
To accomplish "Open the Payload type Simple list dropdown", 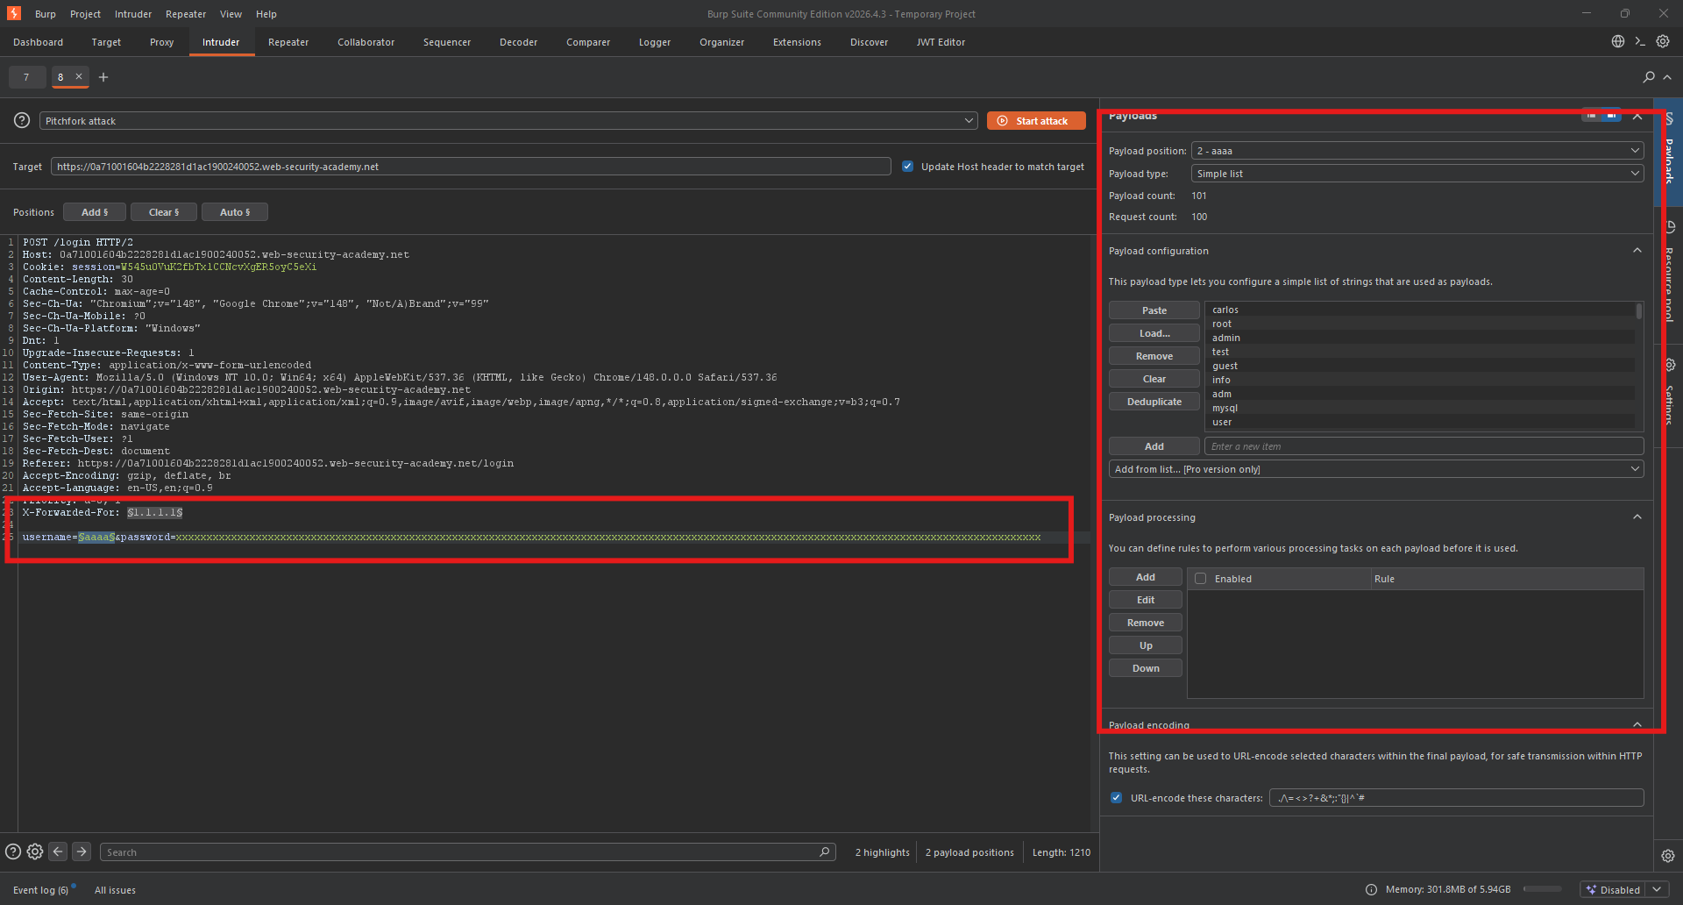I will pyautogui.click(x=1417, y=174).
